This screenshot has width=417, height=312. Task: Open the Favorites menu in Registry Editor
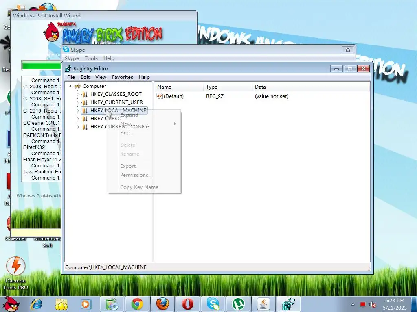tap(122, 77)
